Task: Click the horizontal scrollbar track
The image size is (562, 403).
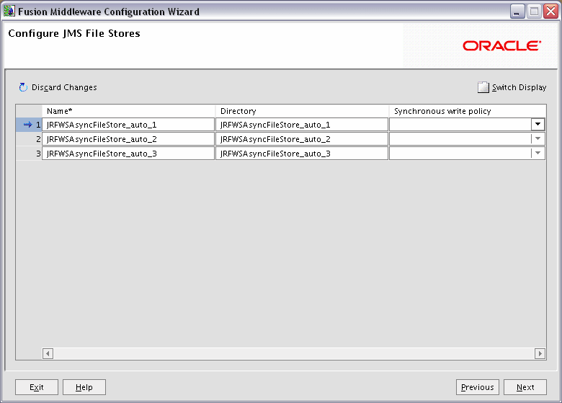Action: 294,353
